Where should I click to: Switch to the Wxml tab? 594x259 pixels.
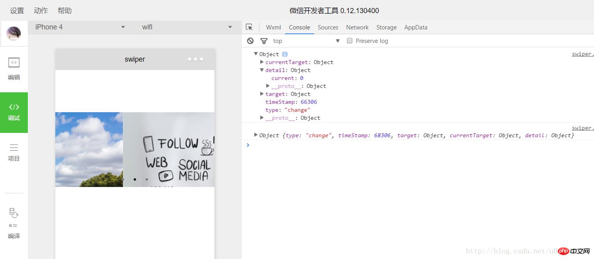pos(273,27)
